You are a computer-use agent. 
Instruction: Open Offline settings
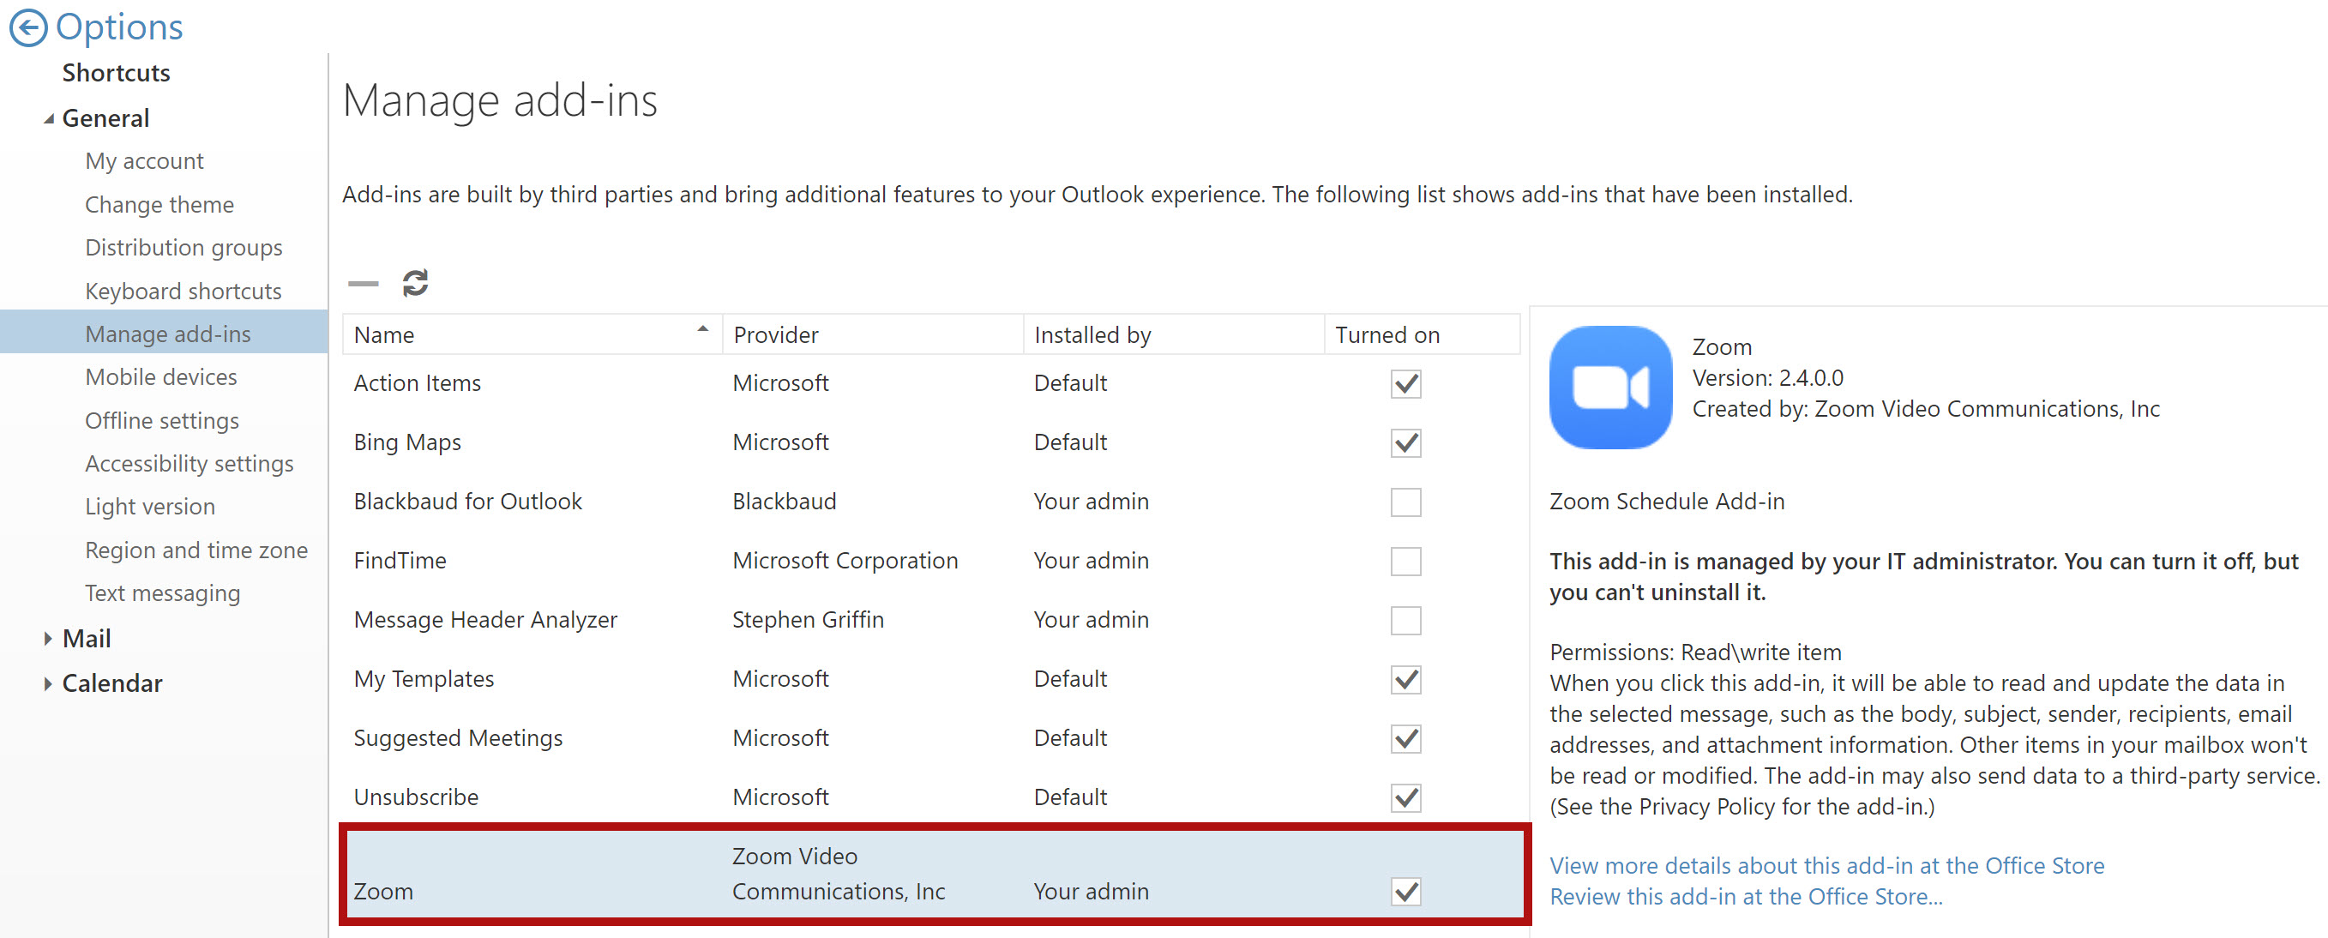pos(163,421)
